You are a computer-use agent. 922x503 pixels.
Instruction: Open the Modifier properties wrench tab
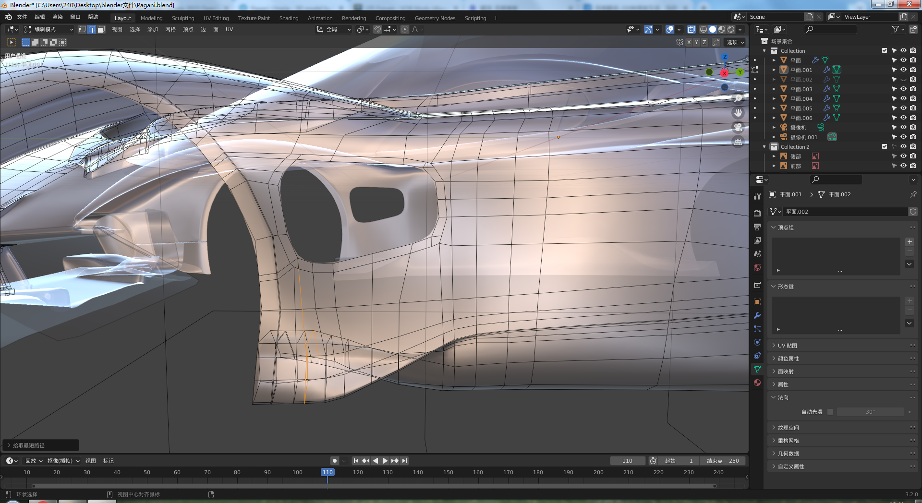tap(757, 315)
